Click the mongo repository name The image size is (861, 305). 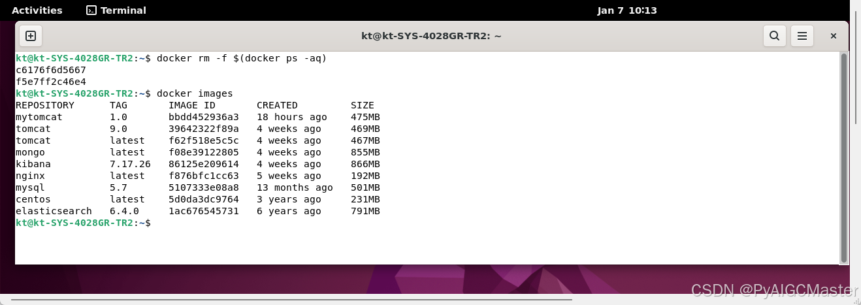click(30, 152)
